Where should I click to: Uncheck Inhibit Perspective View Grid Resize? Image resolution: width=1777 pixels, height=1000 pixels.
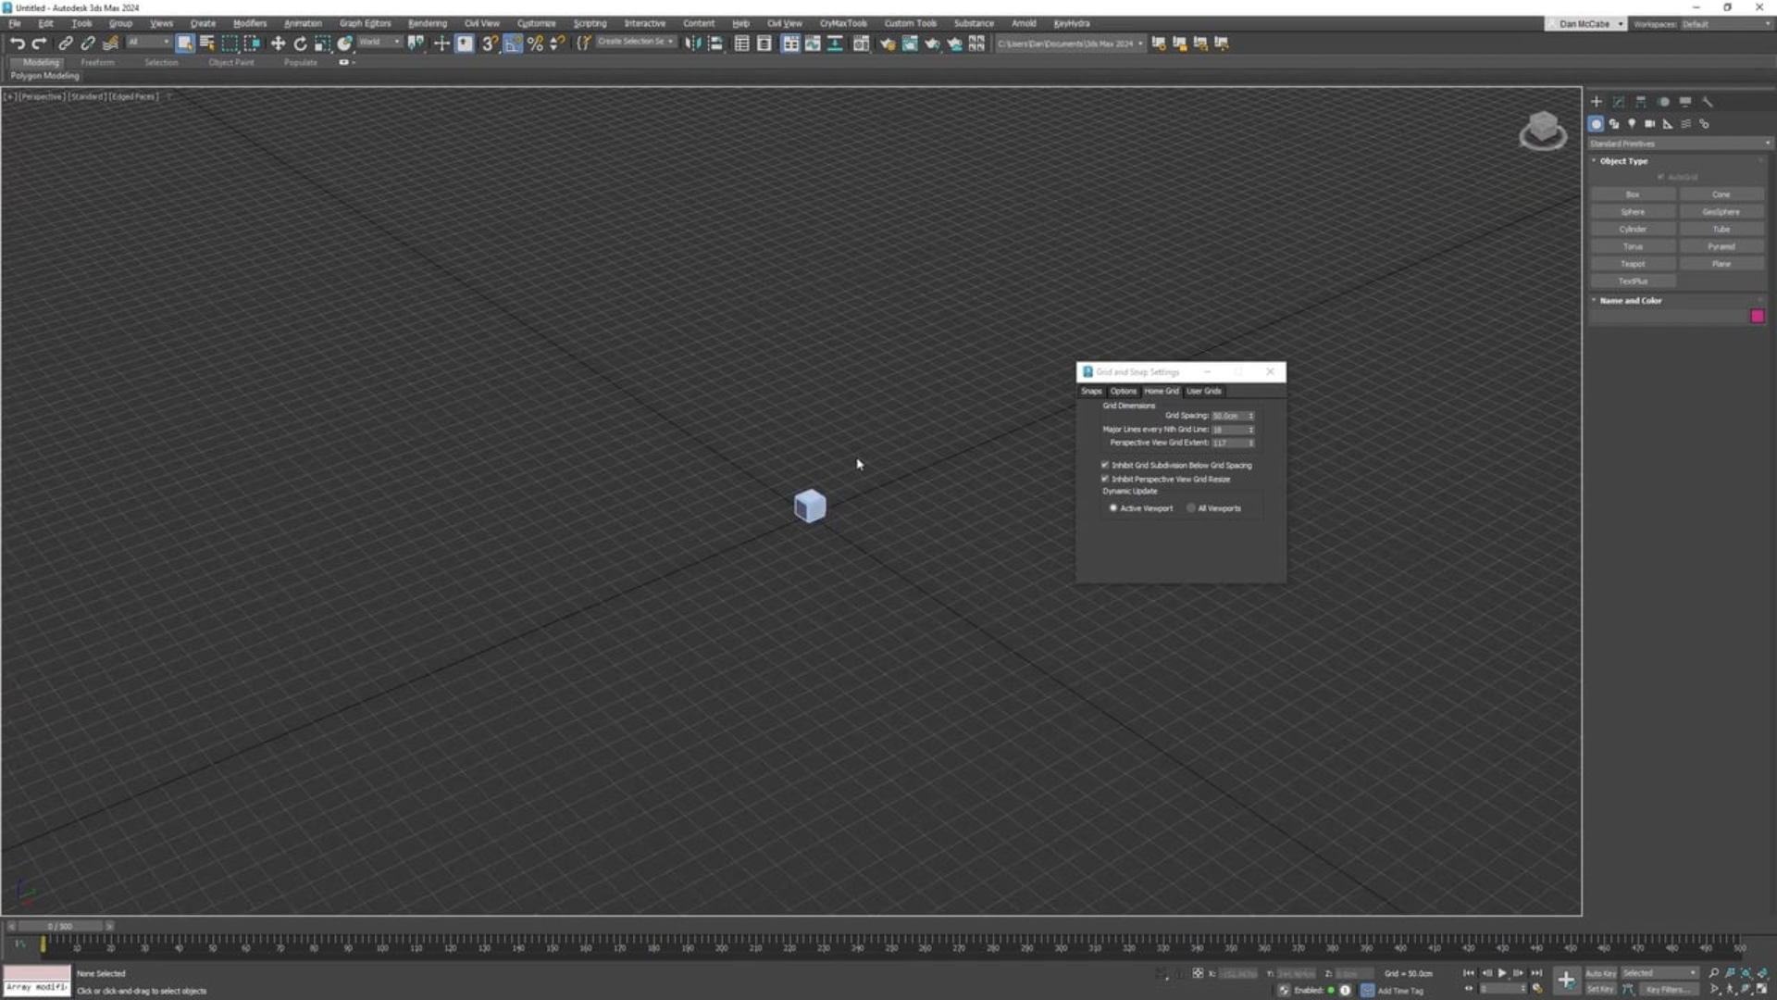(1105, 479)
